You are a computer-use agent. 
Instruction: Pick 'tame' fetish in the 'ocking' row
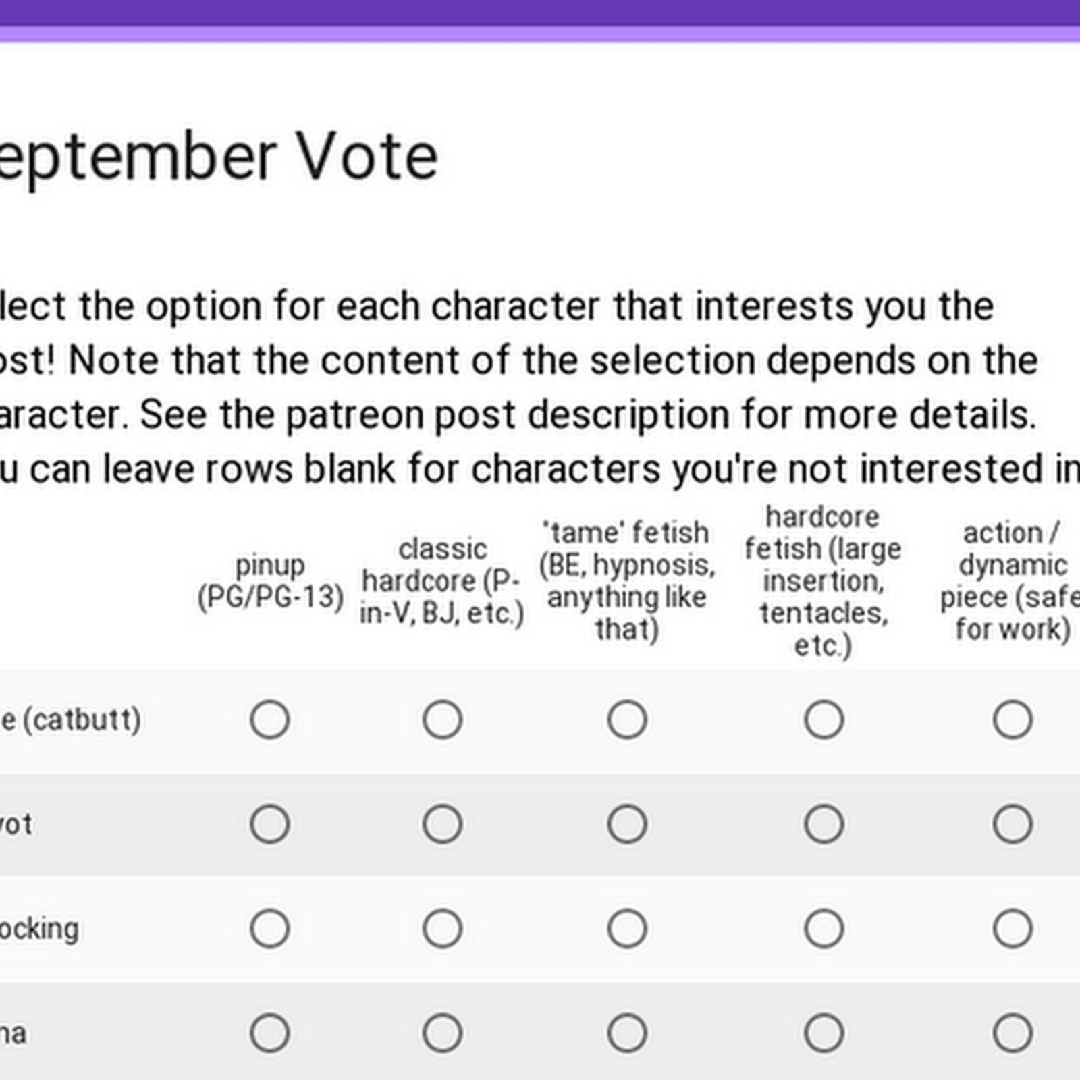pos(627,929)
